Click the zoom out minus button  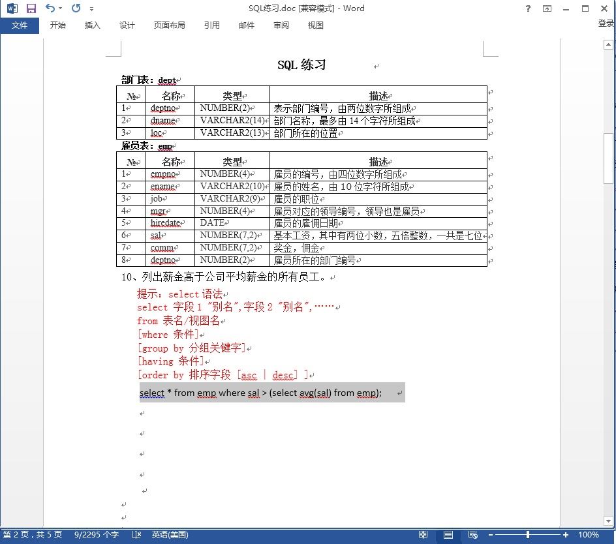[x=490, y=535]
